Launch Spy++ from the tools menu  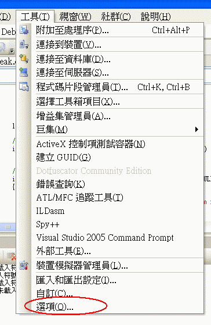point(48,224)
